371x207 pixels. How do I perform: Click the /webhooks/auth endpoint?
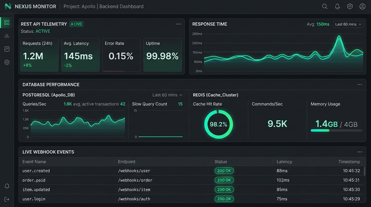[134, 199]
